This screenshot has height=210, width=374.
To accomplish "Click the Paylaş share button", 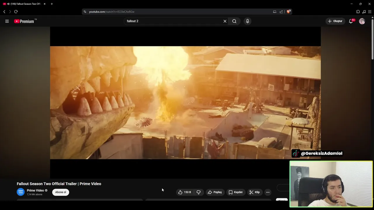I will [215, 192].
